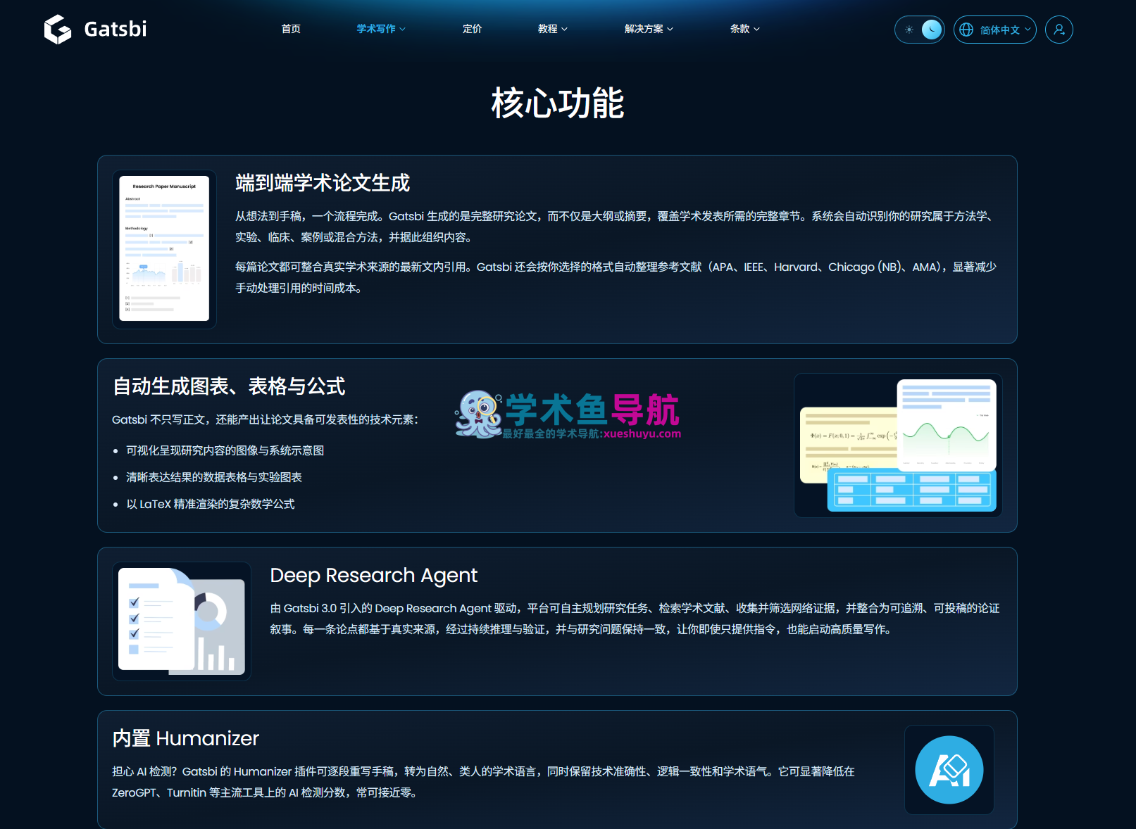Click the 内置 Humanizer heading

point(186,738)
